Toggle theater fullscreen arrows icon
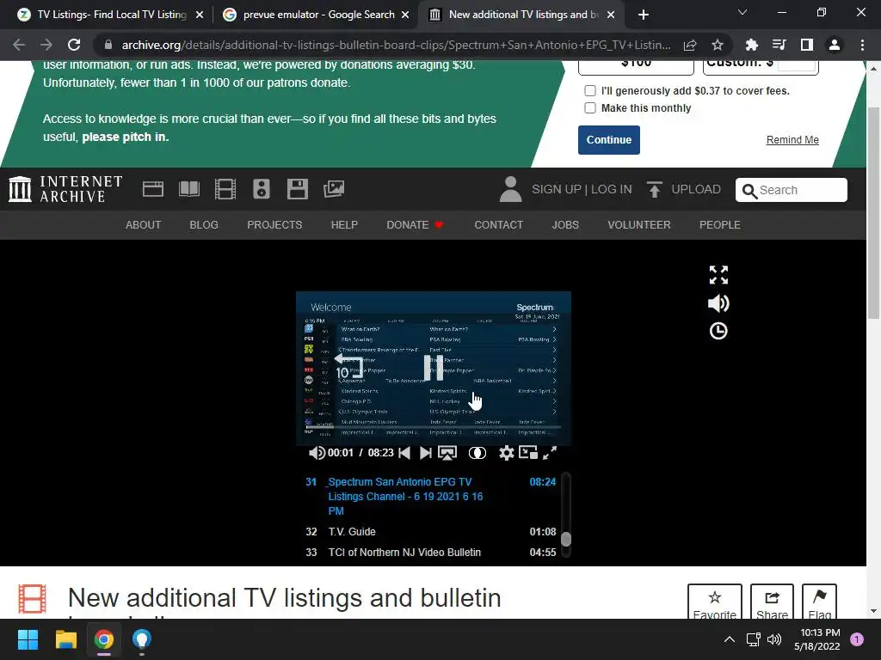The image size is (881, 660). point(718,275)
